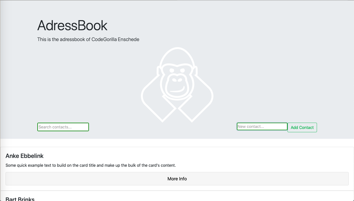Select the Anke Ebbelink card title
Screen dimensions: 354x201
(x=24, y=156)
